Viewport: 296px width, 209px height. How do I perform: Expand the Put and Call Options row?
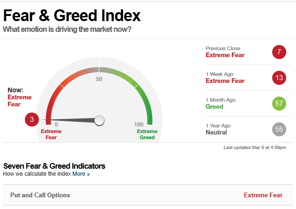coord(148,195)
